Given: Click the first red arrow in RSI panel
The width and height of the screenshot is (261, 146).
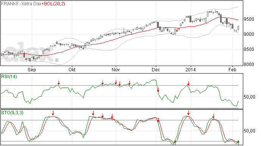Looking at the screenshot, I should click(59, 82).
